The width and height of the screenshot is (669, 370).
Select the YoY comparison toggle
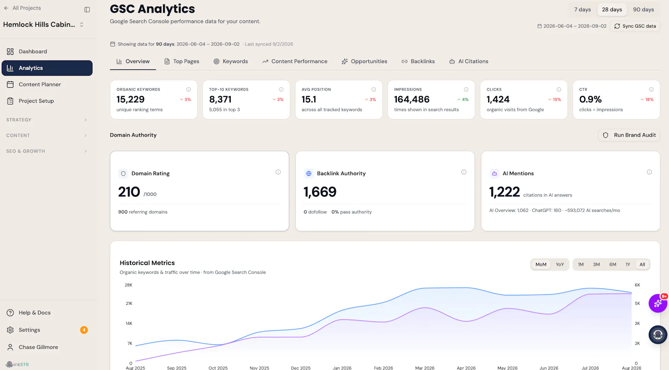click(560, 264)
